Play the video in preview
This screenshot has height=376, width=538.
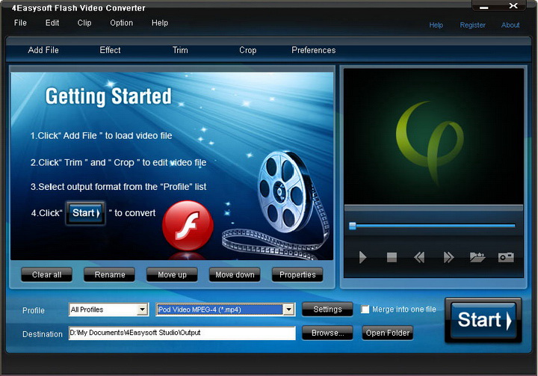tap(362, 257)
